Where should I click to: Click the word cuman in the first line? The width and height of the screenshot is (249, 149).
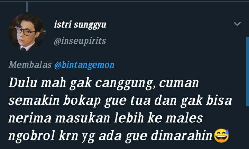(179, 84)
